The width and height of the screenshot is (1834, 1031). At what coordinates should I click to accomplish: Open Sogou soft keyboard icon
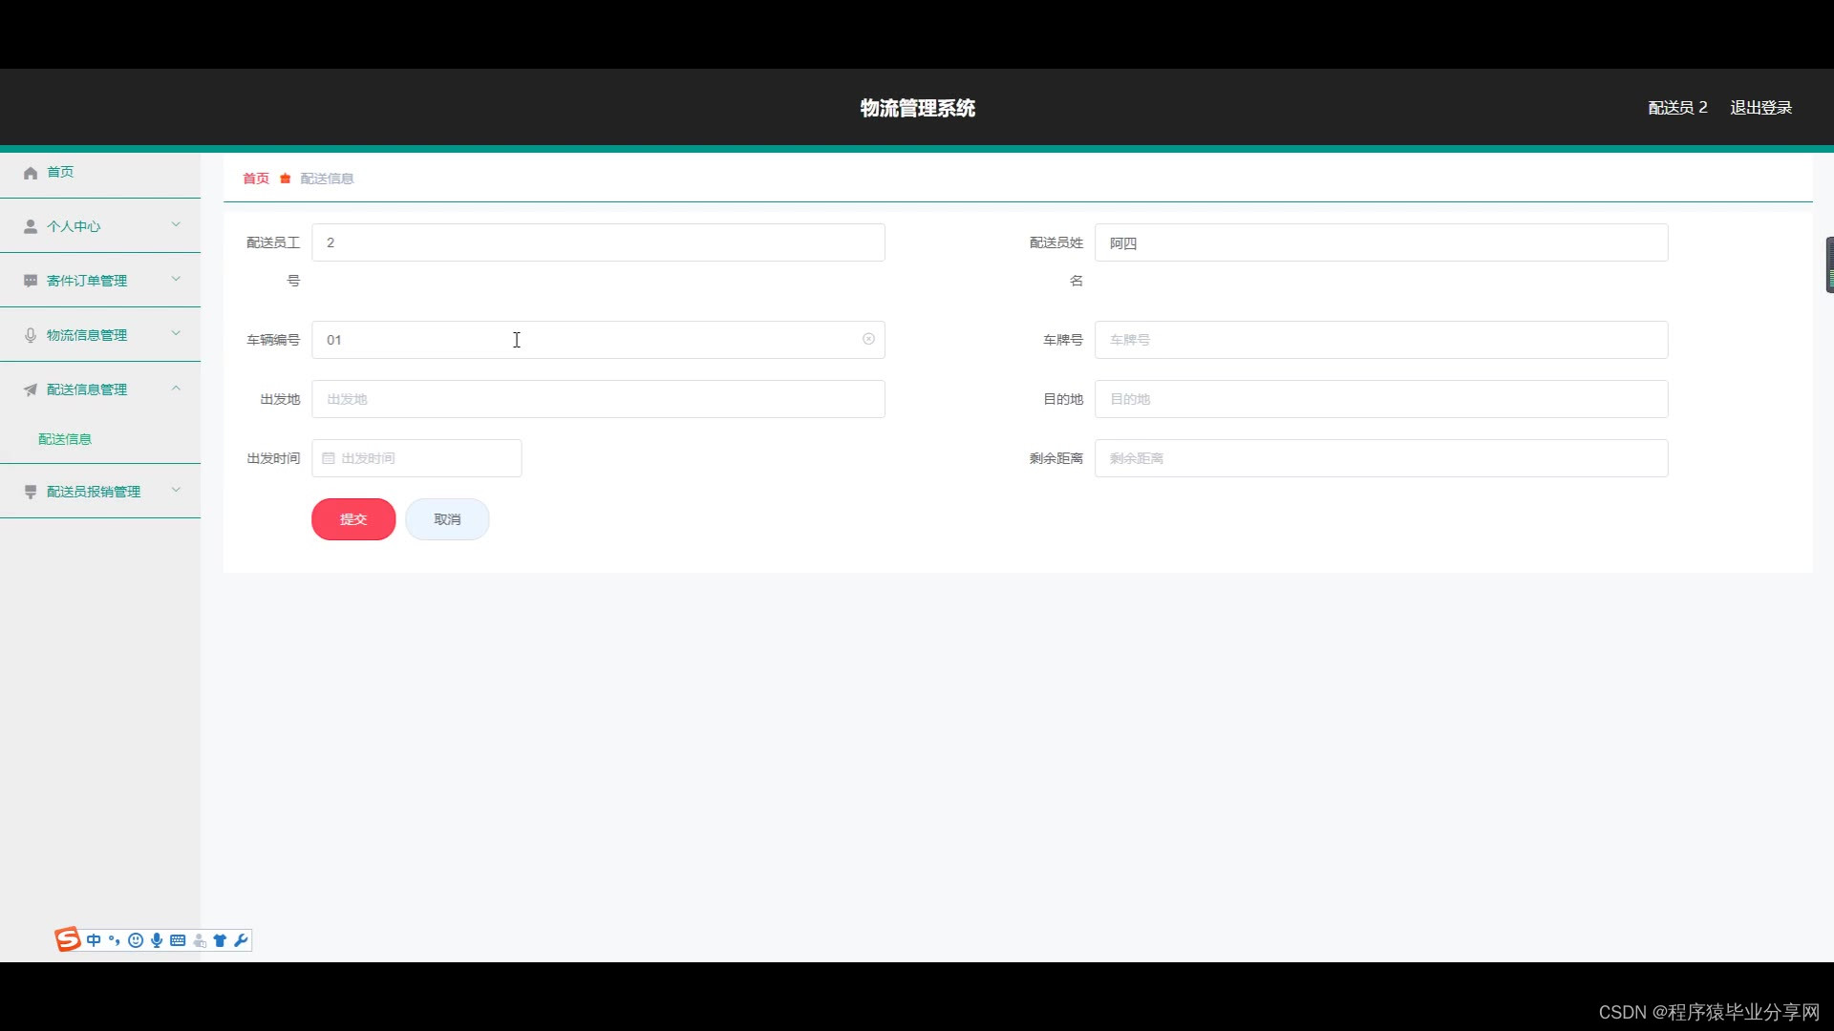pyautogui.click(x=178, y=940)
